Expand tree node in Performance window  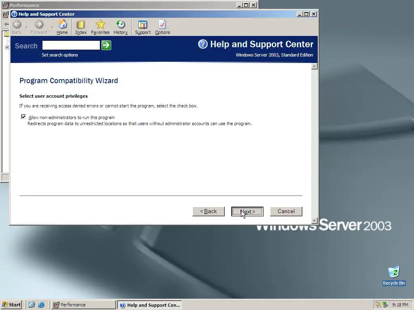click(x=7, y=48)
